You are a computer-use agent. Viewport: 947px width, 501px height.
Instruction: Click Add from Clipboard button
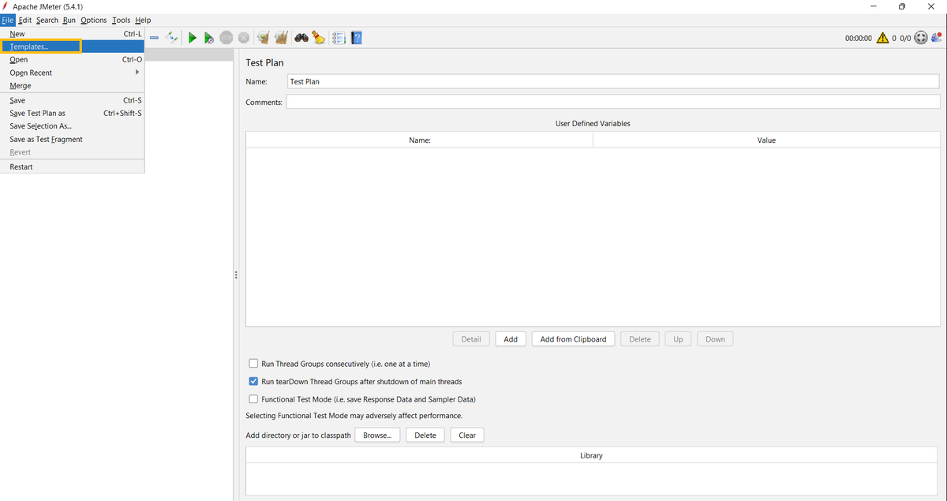573,338
